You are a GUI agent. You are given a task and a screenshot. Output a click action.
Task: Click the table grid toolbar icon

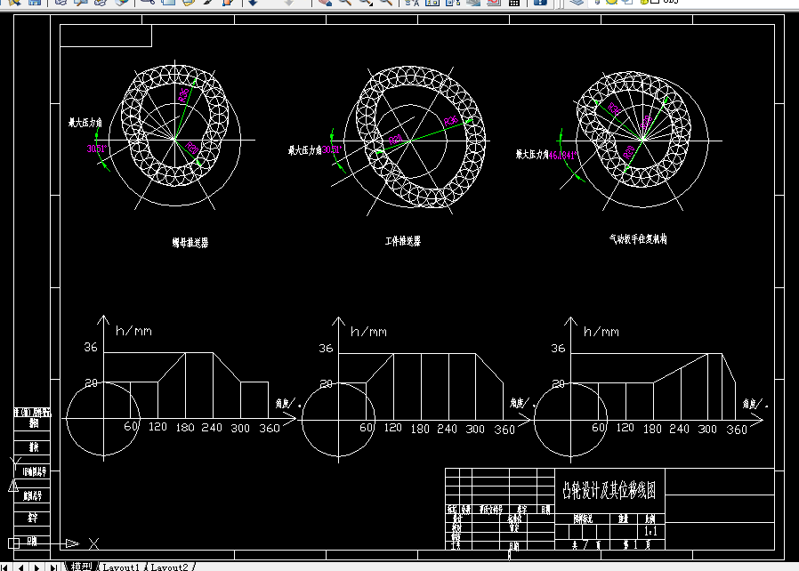click(x=514, y=2)
